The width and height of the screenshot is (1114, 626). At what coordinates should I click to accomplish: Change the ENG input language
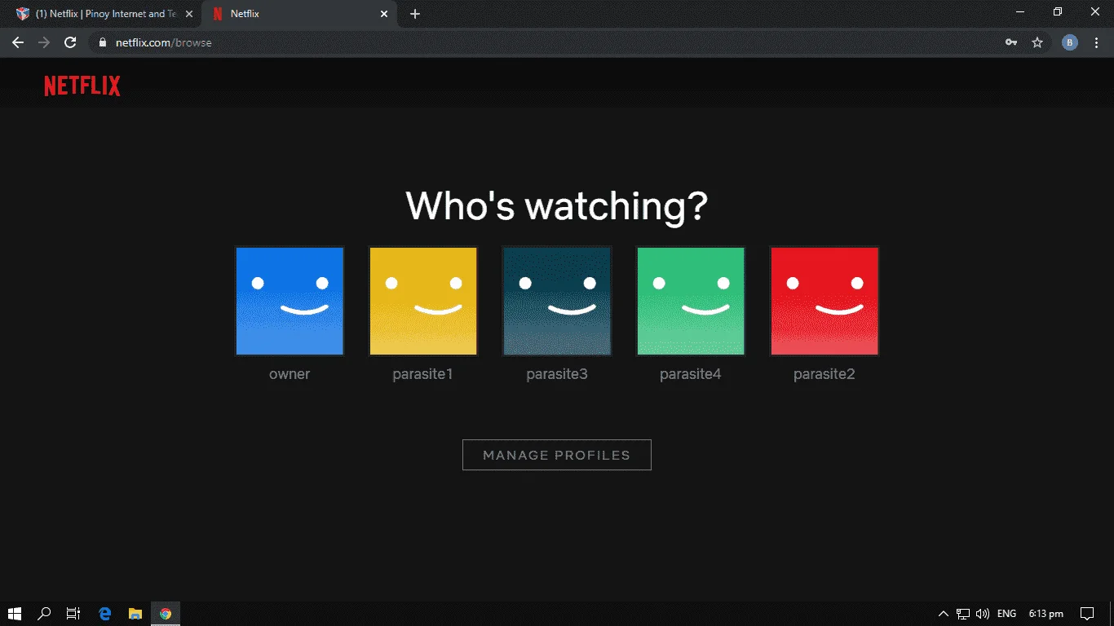click(x=1006, y=614)
